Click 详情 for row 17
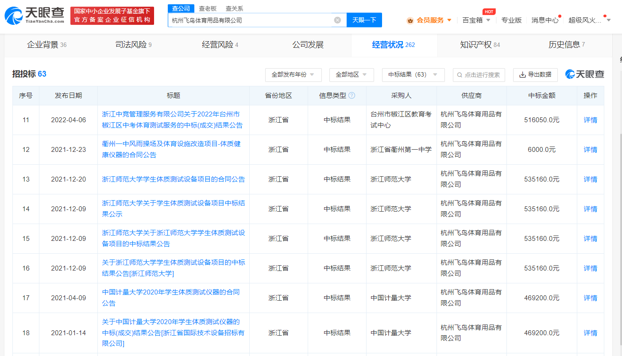 (590, 298)
